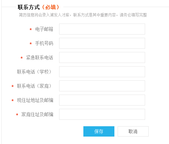This screenshot has height=144, width=169.
Task: Click the blue 保存 button
Action: [x=99, y=131]
